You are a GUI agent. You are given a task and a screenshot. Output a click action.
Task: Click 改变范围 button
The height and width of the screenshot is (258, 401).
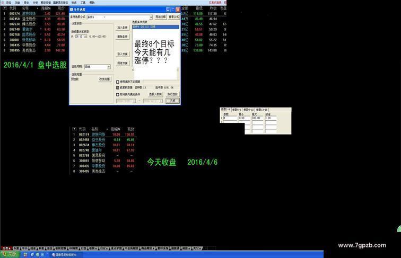104,79
